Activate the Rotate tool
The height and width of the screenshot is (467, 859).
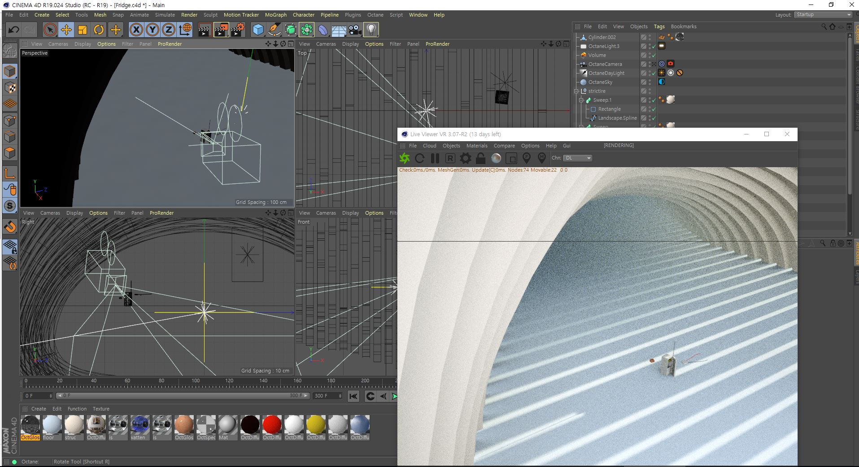(99, 30)
